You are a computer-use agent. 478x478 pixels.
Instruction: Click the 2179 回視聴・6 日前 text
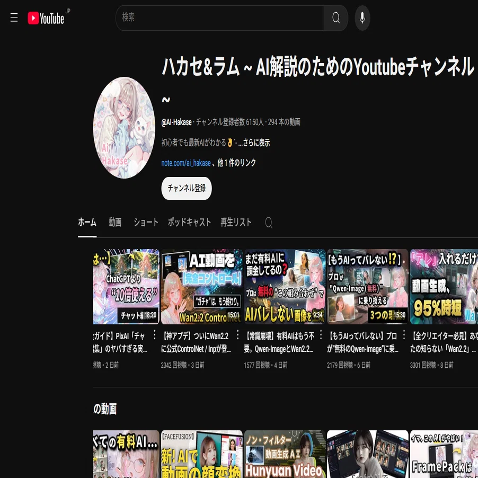point(349,365)
